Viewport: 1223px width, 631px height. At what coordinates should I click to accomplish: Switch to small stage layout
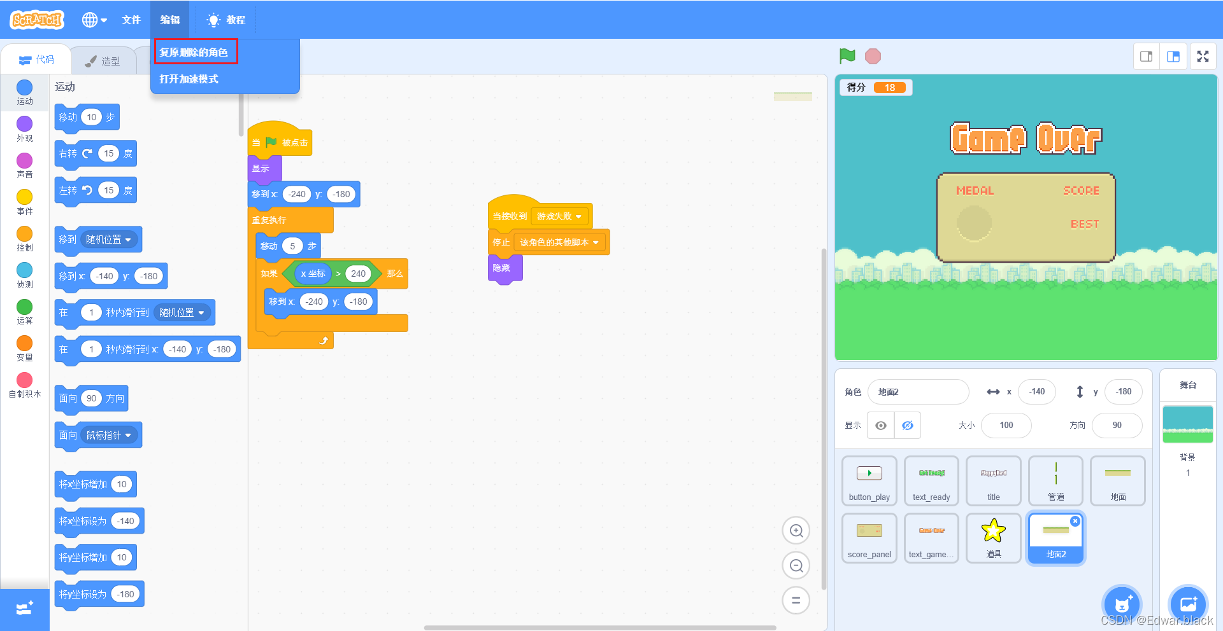coord(1146,57)
